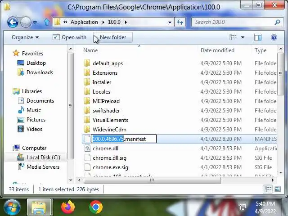Click the navigation pane scrollbar
This screenshot has height=216, width=288.
pyautogui.click(x=70, y=106)
